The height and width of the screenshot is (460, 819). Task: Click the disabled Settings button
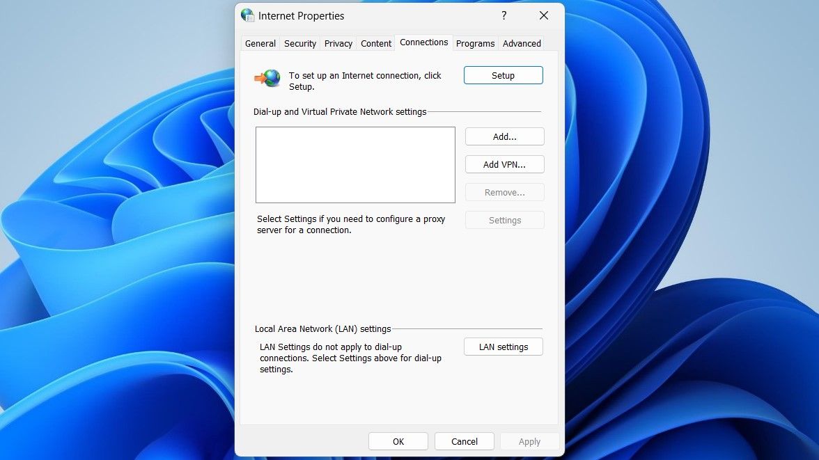[x=504, y=221]
